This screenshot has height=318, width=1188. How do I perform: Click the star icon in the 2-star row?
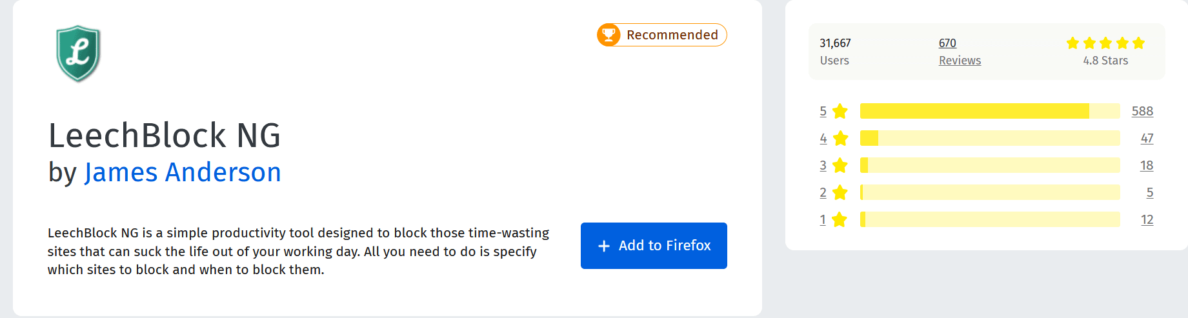coord(840,193)
